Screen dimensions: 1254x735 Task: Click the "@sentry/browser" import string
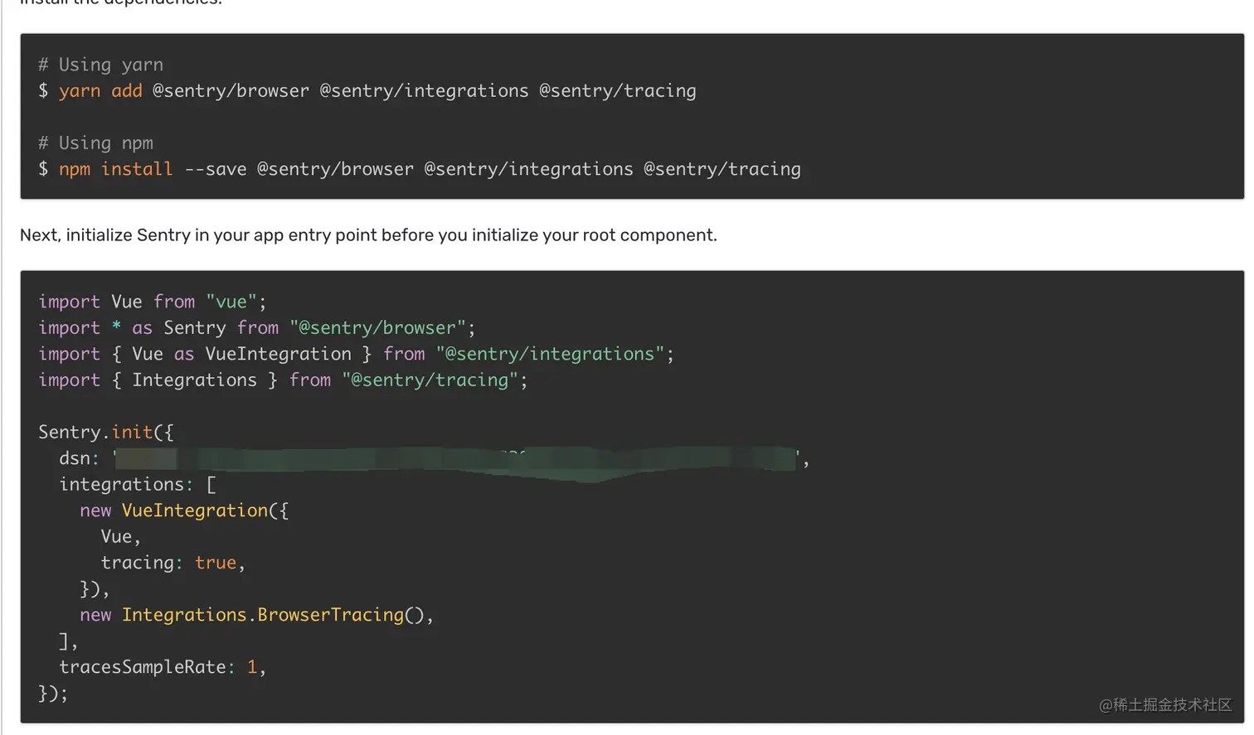[x=377, y=328]
